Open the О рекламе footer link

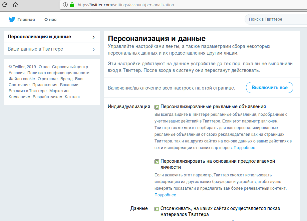(x=48, y=79)
